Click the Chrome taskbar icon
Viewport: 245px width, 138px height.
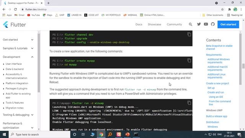point(101,135)
